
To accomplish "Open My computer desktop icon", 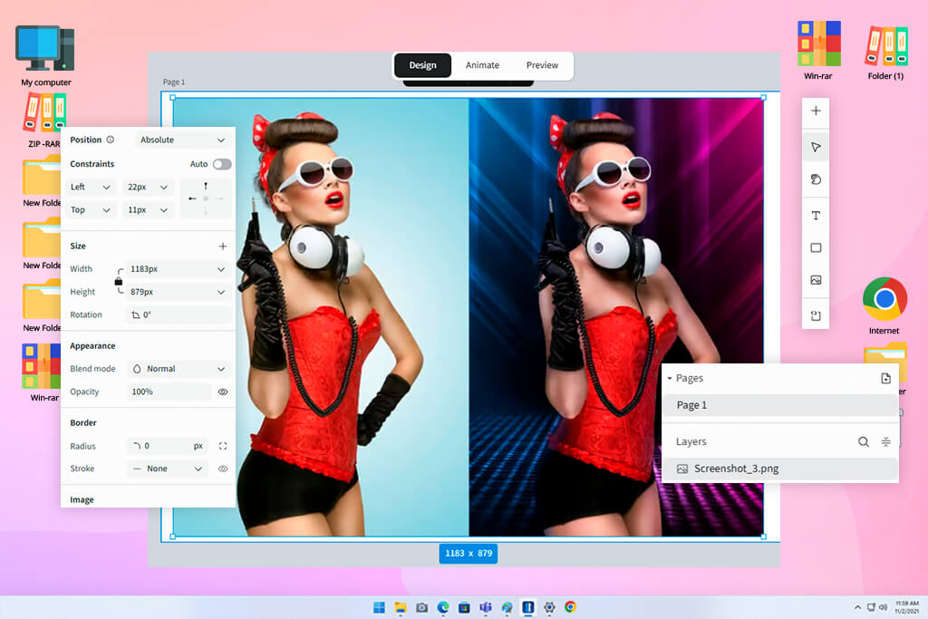I will (x=45, y=55).
